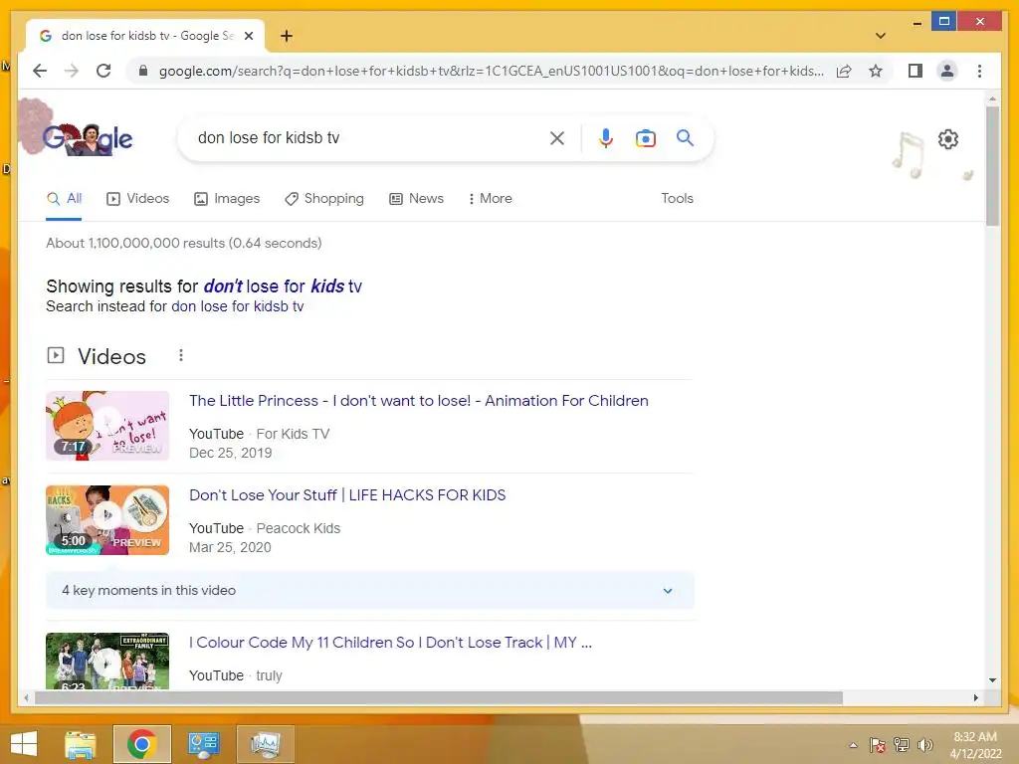Viewport: 1019px width, 764px height.
Task: Click the results count "About 1,100,000,000 results"
Action: [184, 243]
